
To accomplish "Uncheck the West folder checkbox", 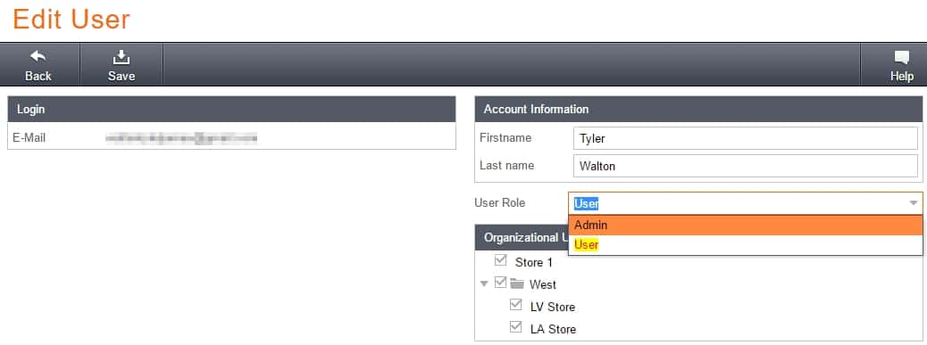I will 501,283.
